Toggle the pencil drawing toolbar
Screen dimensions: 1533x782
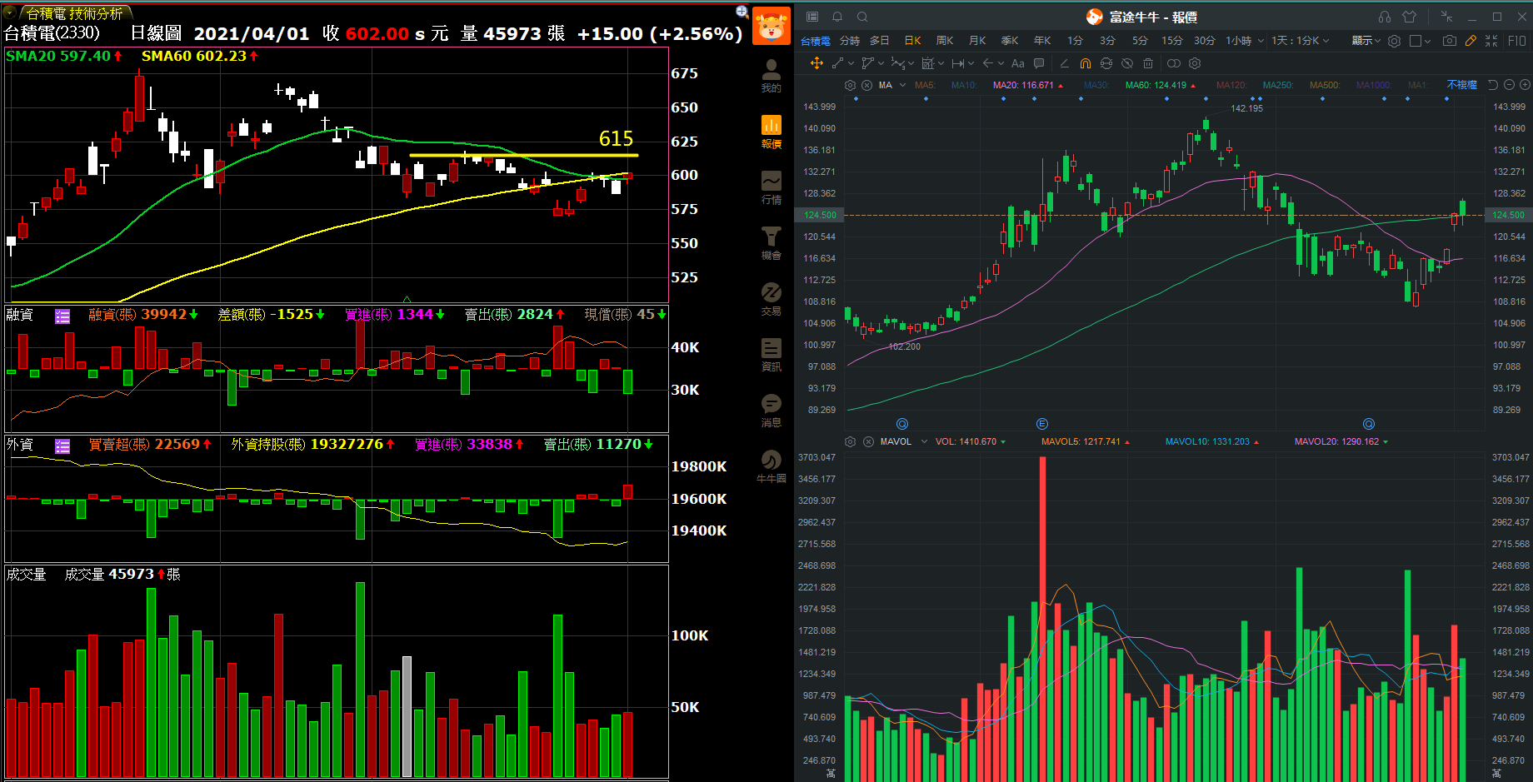1471,40
